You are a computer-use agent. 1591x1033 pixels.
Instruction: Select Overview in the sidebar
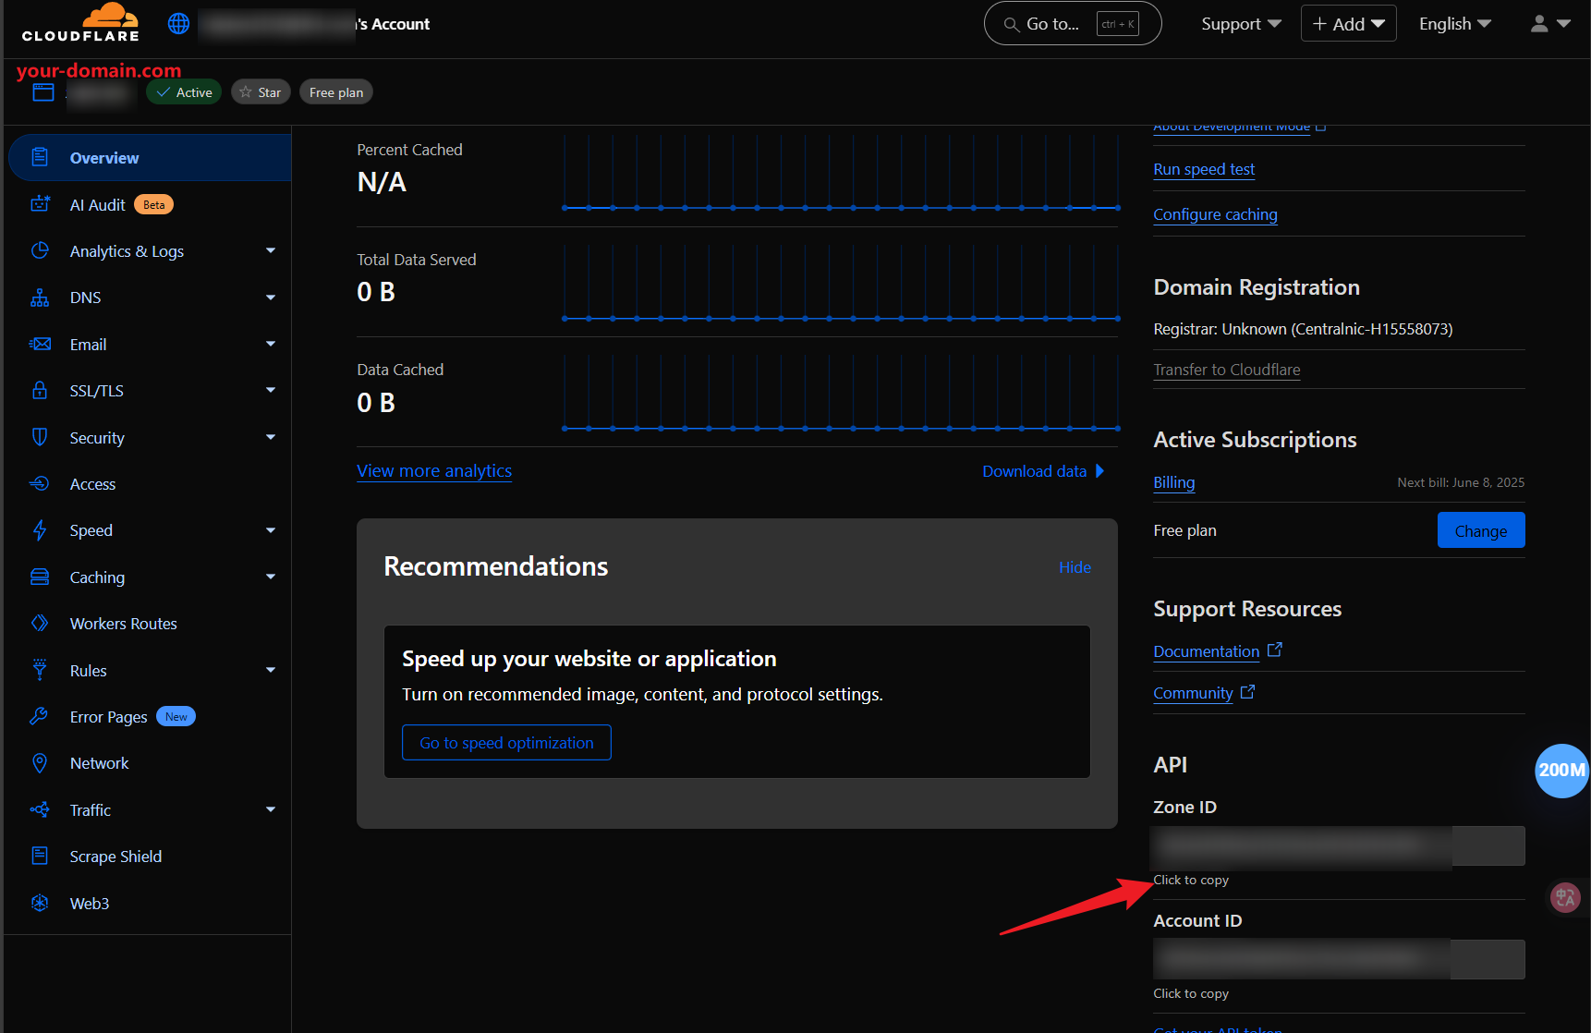point(150,157)
